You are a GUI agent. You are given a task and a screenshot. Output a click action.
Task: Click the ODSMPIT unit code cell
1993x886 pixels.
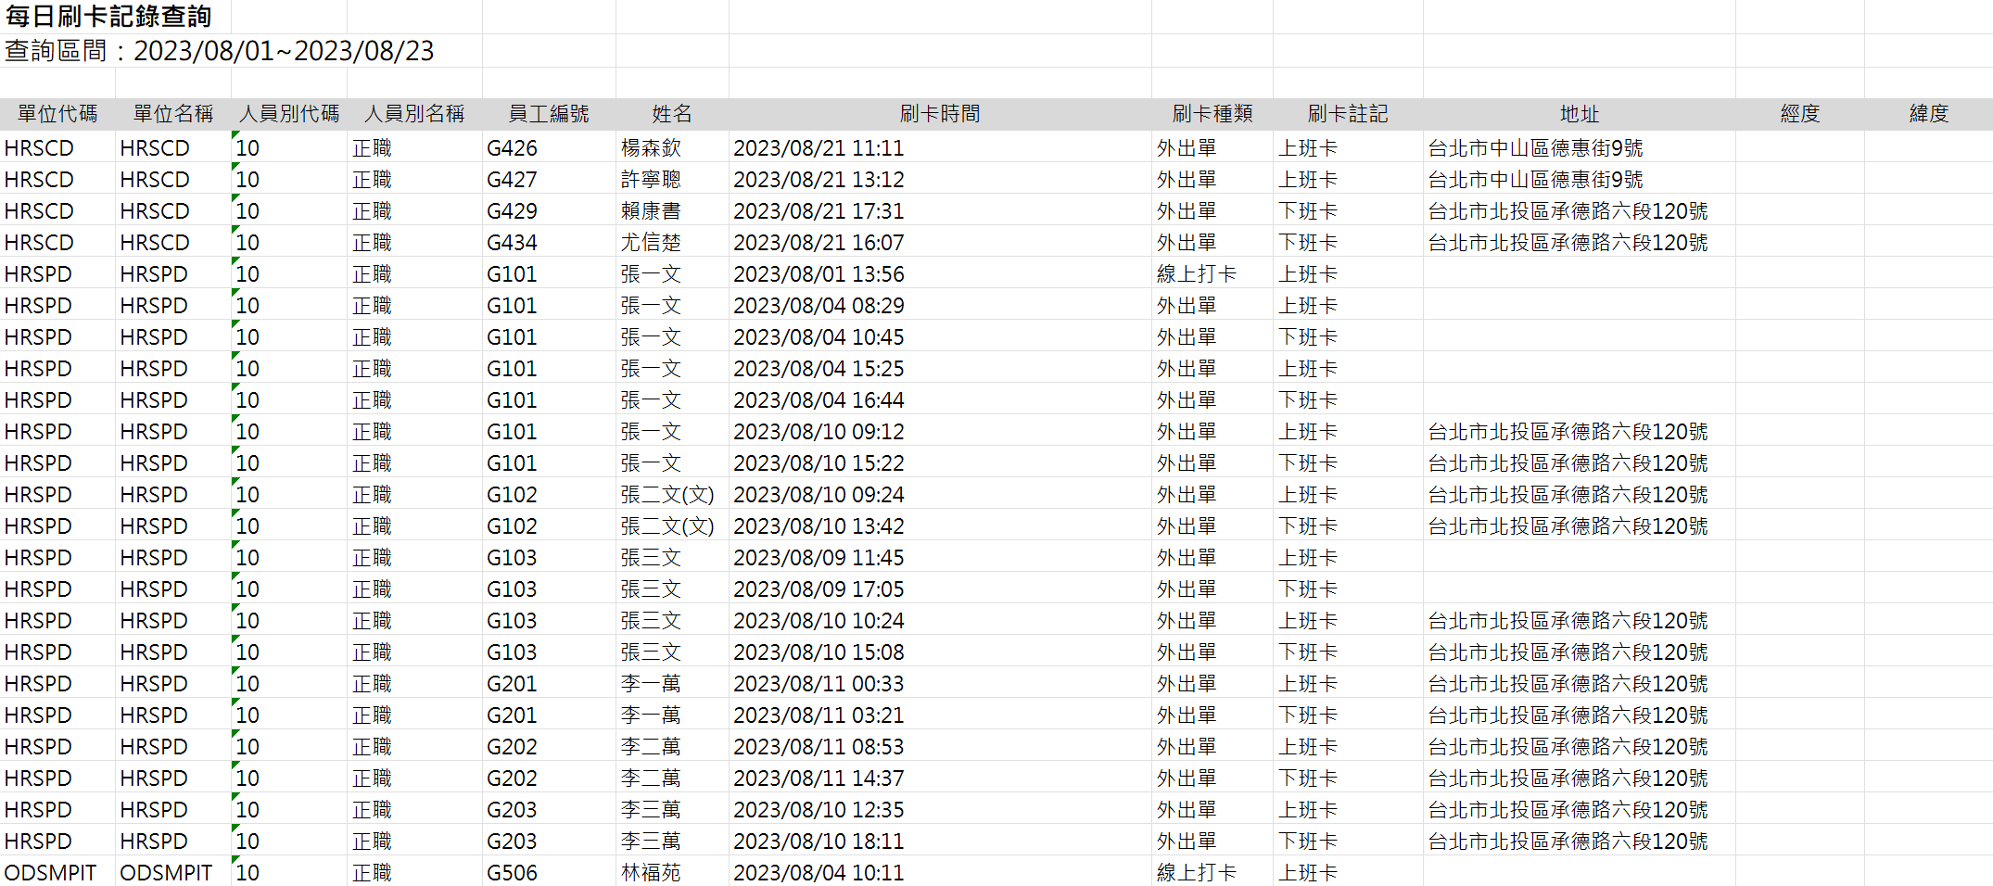coord(50,873)
